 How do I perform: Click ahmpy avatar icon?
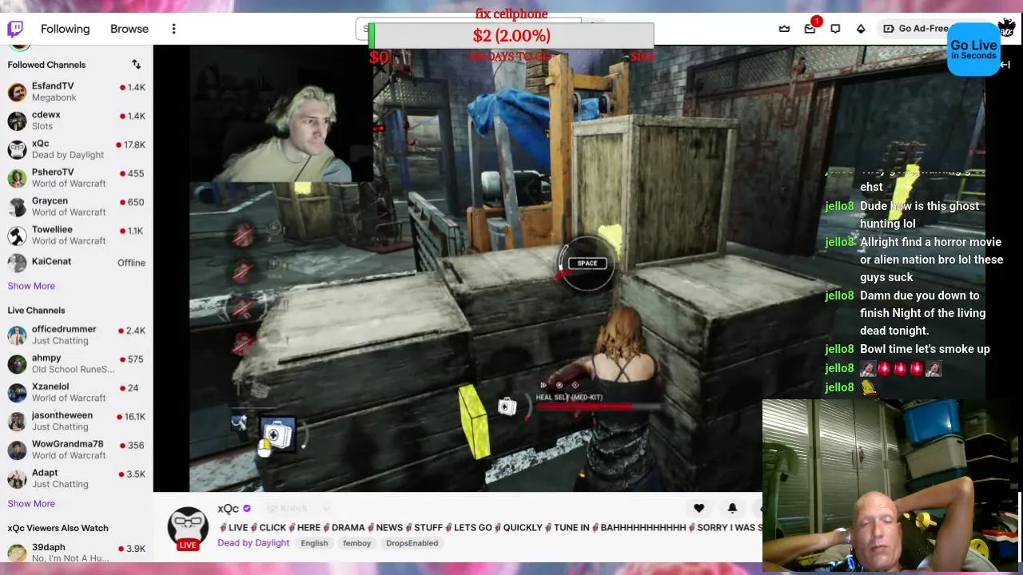click(x=17, y=364)
